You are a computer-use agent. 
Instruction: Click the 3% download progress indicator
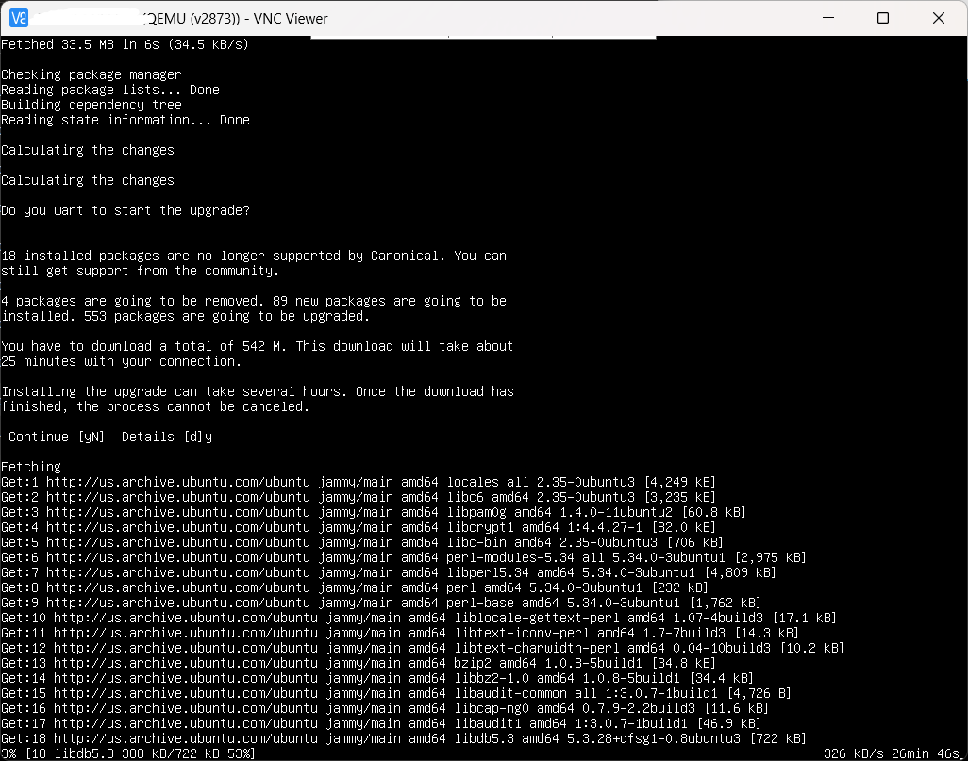coord(8,753)
